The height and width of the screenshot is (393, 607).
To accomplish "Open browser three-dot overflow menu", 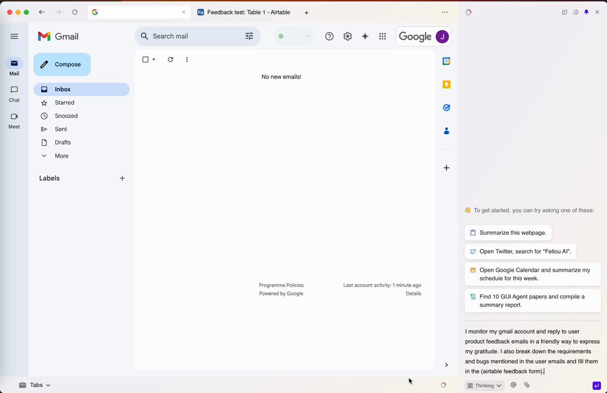I will point(445,13).
